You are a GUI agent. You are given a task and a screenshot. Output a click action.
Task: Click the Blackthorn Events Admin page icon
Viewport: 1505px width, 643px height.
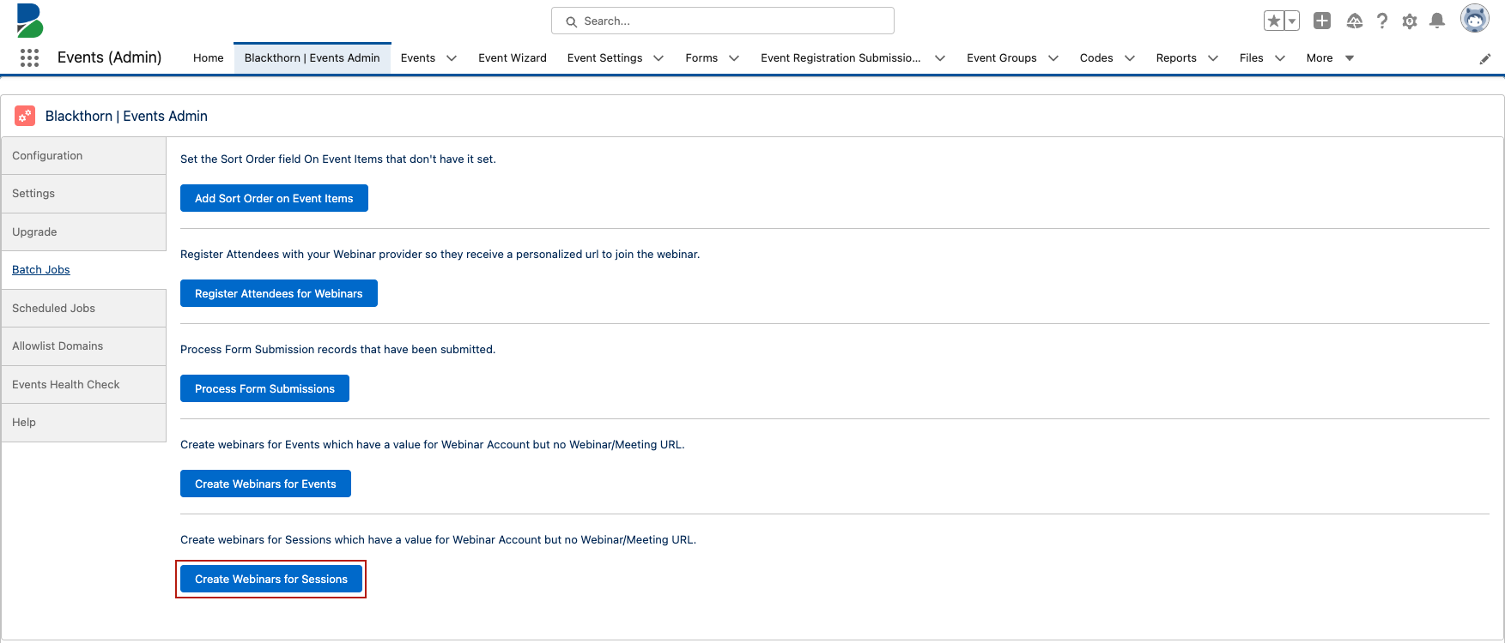click(25, 116)
